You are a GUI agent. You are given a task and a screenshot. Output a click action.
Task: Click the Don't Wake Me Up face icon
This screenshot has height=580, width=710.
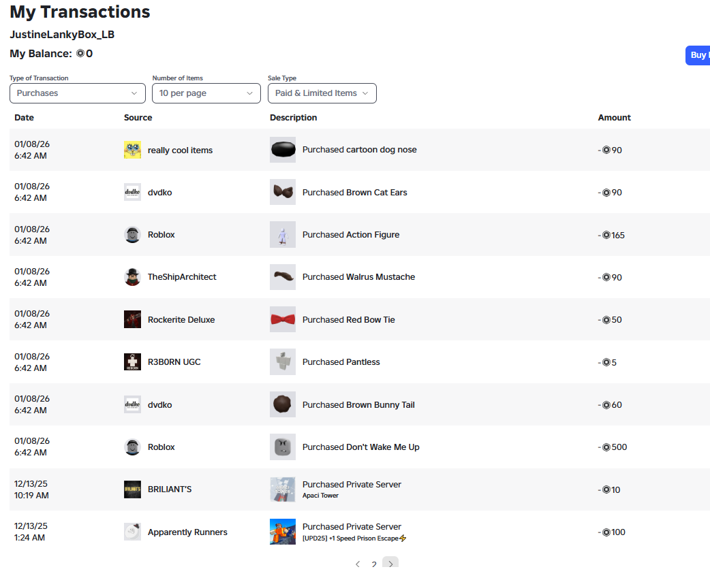[x=283, y=447]
